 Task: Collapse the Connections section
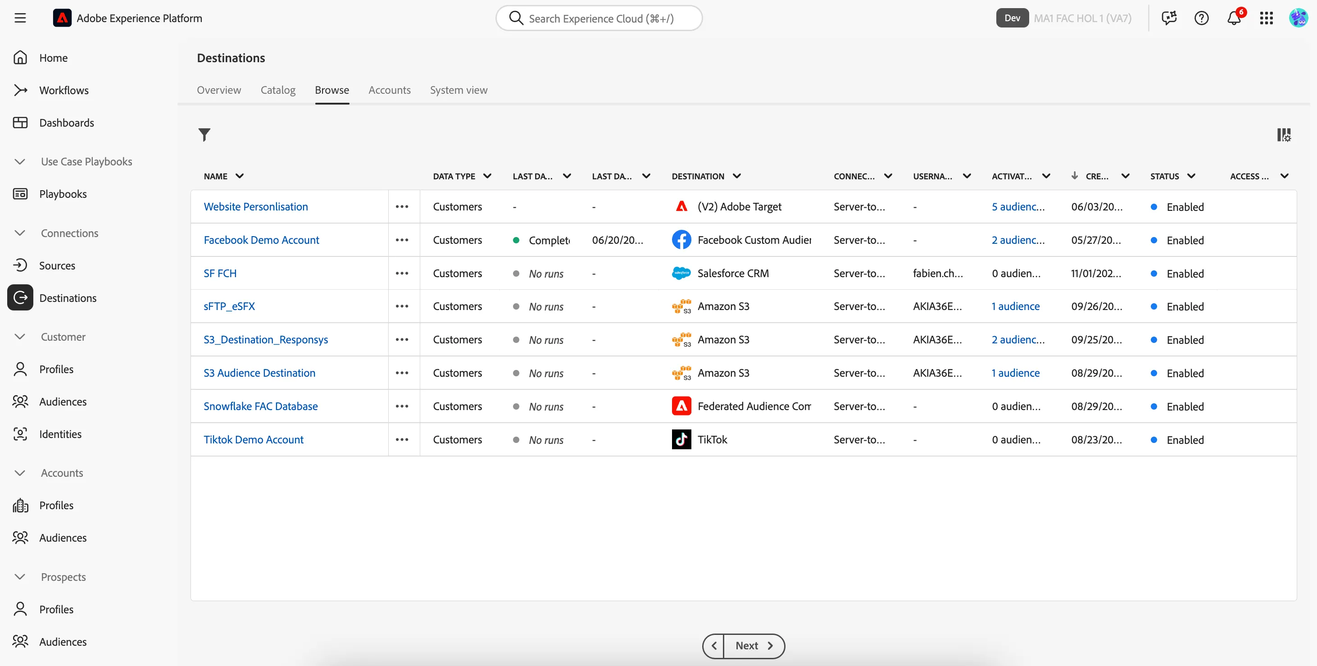tap(19, 233)
